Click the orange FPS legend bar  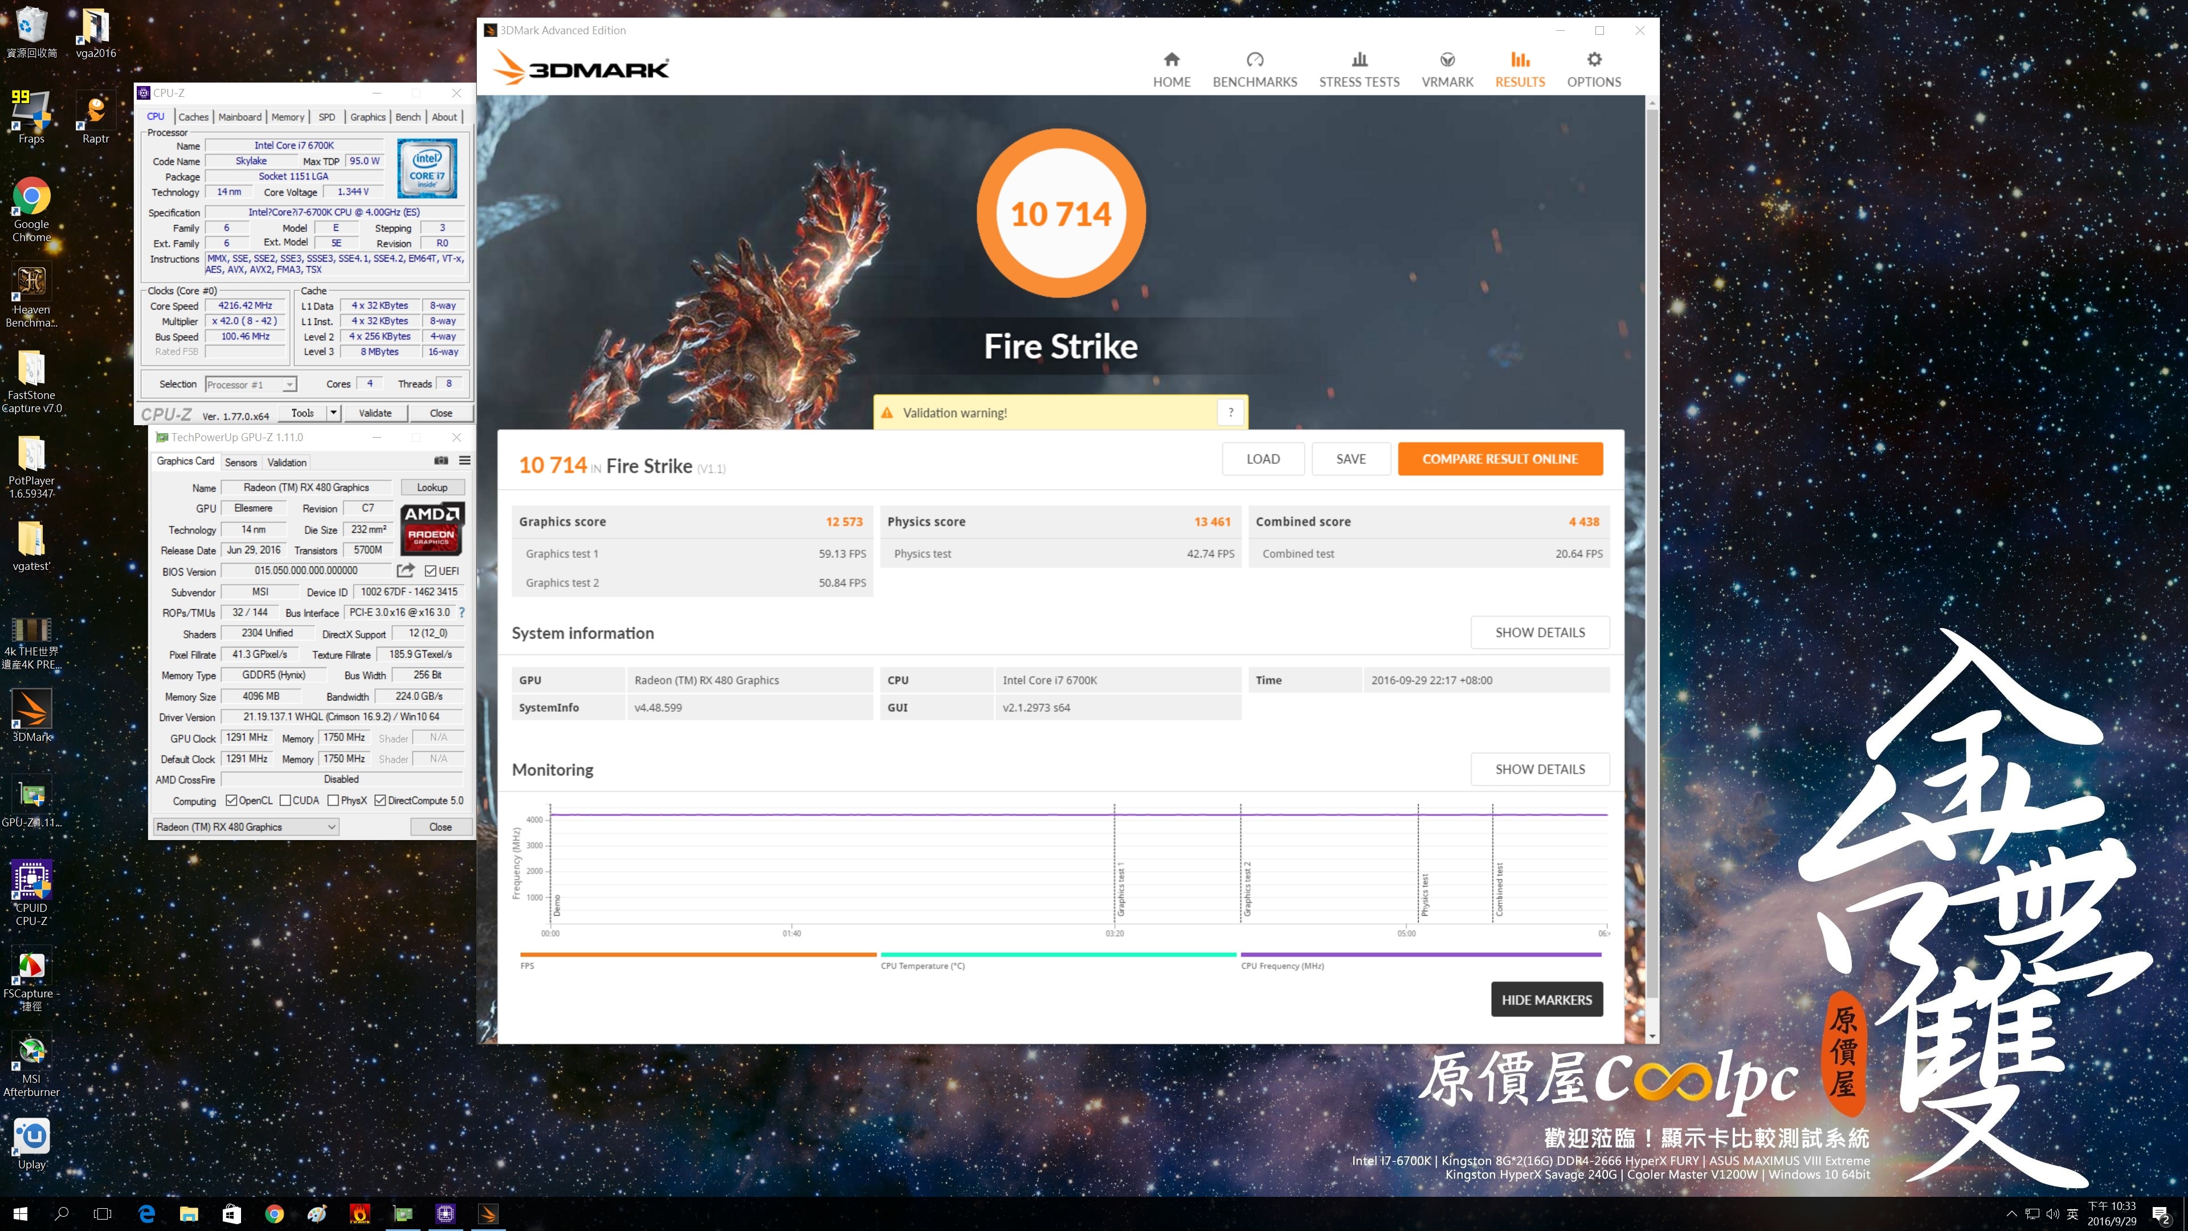(x=697, y=955)
